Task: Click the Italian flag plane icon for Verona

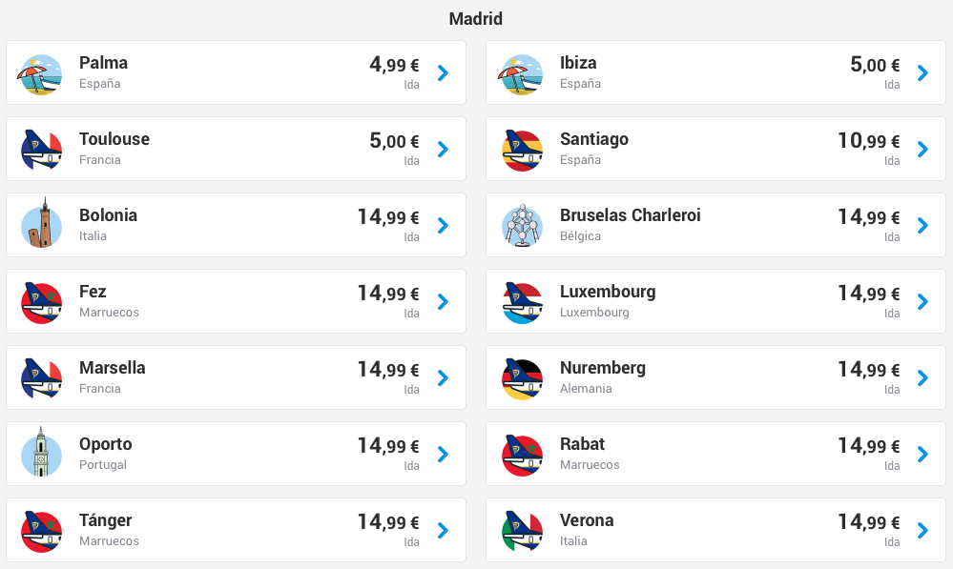Action: point(522,531)
